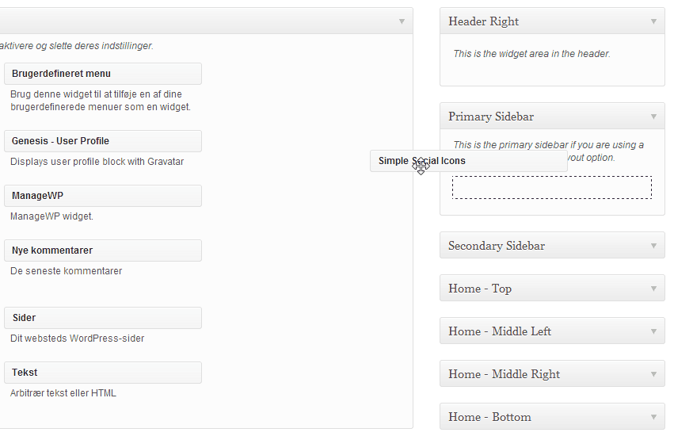
Task: Select the Genesis - User Profile widget
Action: [103, 141]
